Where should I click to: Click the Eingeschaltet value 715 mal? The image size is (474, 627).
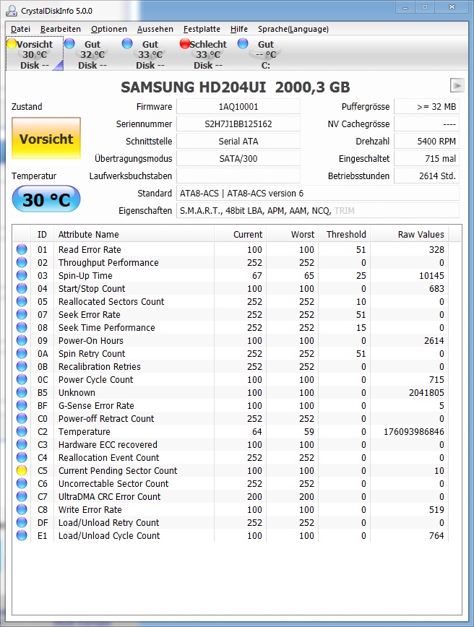click(x=427, y=158)
